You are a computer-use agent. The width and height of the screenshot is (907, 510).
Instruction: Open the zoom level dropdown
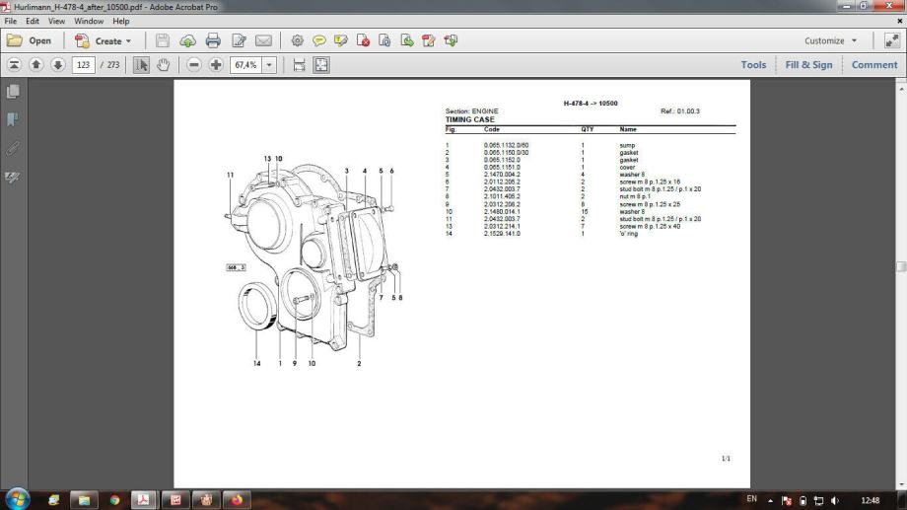(269, 65)
